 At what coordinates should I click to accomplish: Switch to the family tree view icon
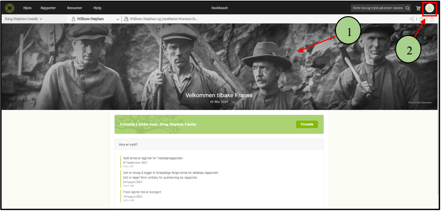(412, 19)
